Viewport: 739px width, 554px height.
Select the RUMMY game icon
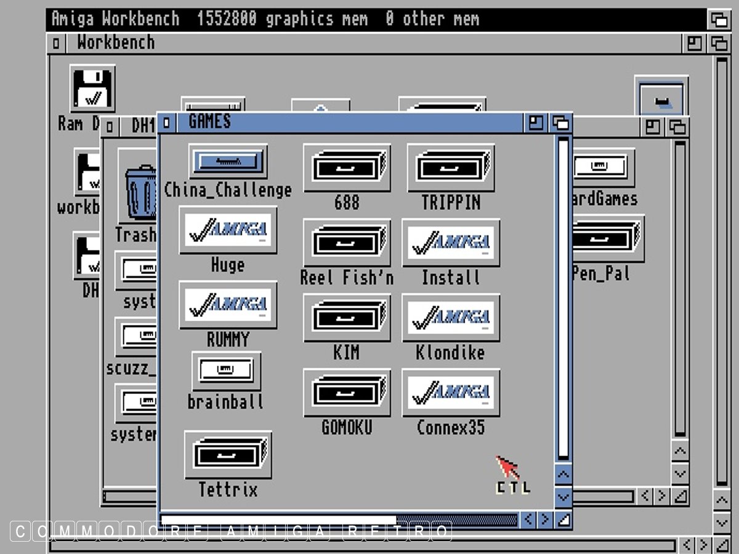coord(228,305)
